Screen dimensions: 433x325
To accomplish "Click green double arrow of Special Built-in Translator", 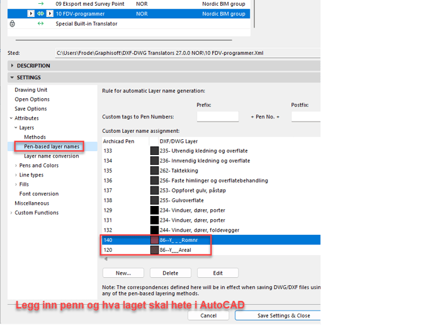I will [40, 24].
